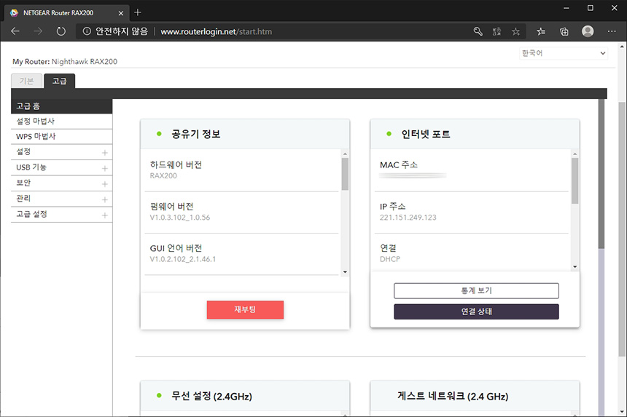Switch to the 고급 tab

pyautogui.click(x=59, y=81)
